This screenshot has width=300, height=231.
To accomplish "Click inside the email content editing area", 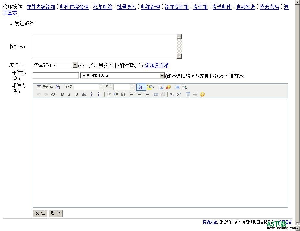I will point(160,153).
